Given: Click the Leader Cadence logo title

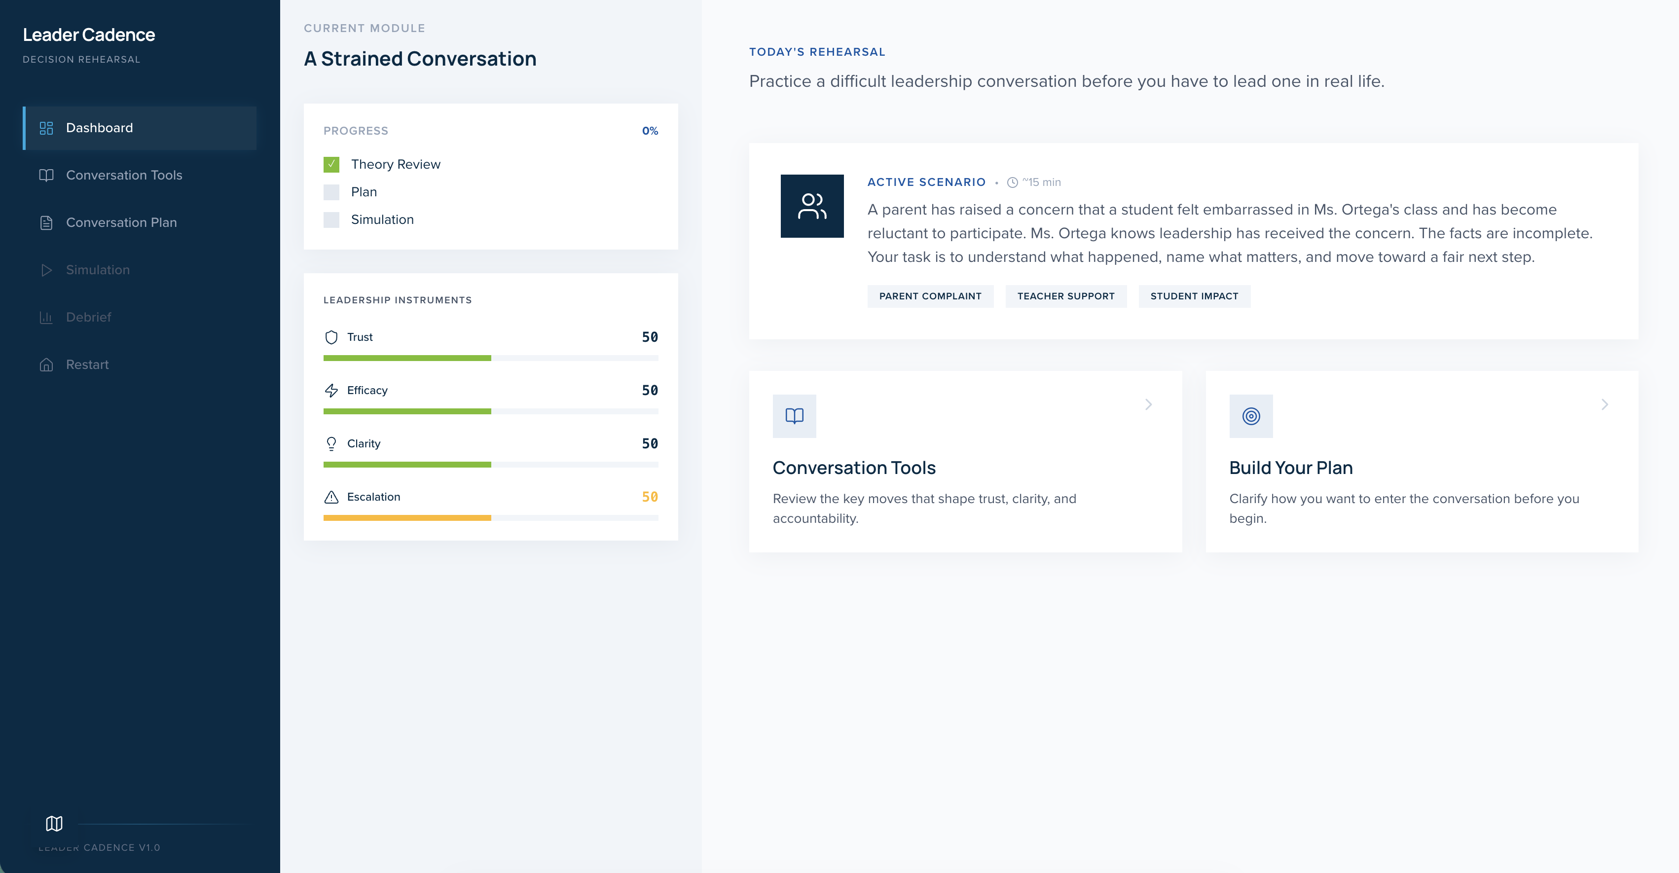Looking at the screenshot, I should tap(89, 35).
